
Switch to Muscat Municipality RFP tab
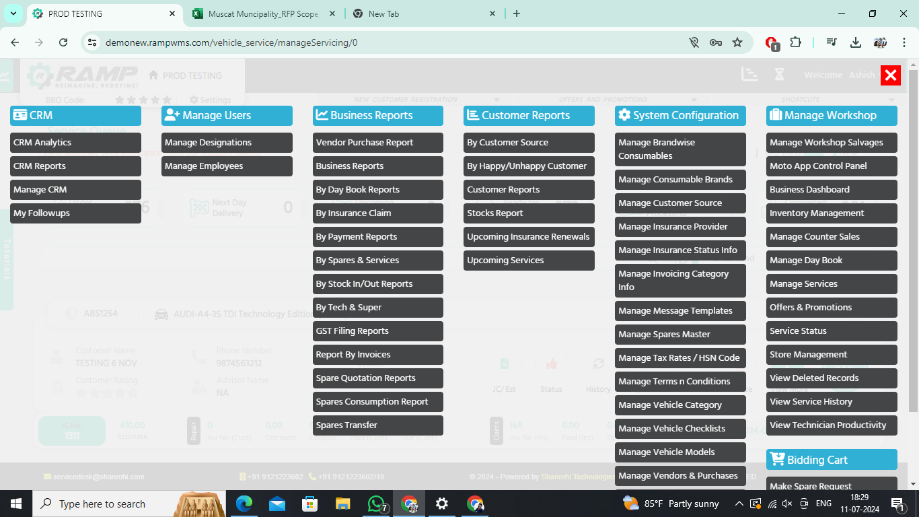(262, 13)
